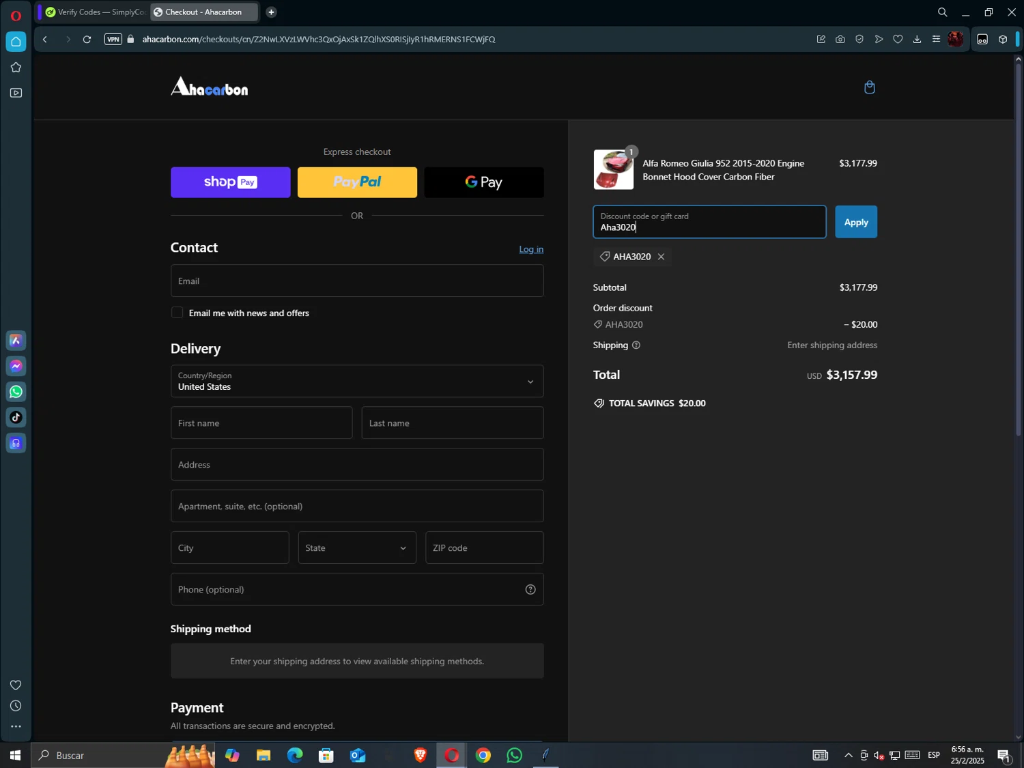The image size is (1024, 768).
Task: Open Microsoft Store from taskbar
Action: tap(326, 756)
